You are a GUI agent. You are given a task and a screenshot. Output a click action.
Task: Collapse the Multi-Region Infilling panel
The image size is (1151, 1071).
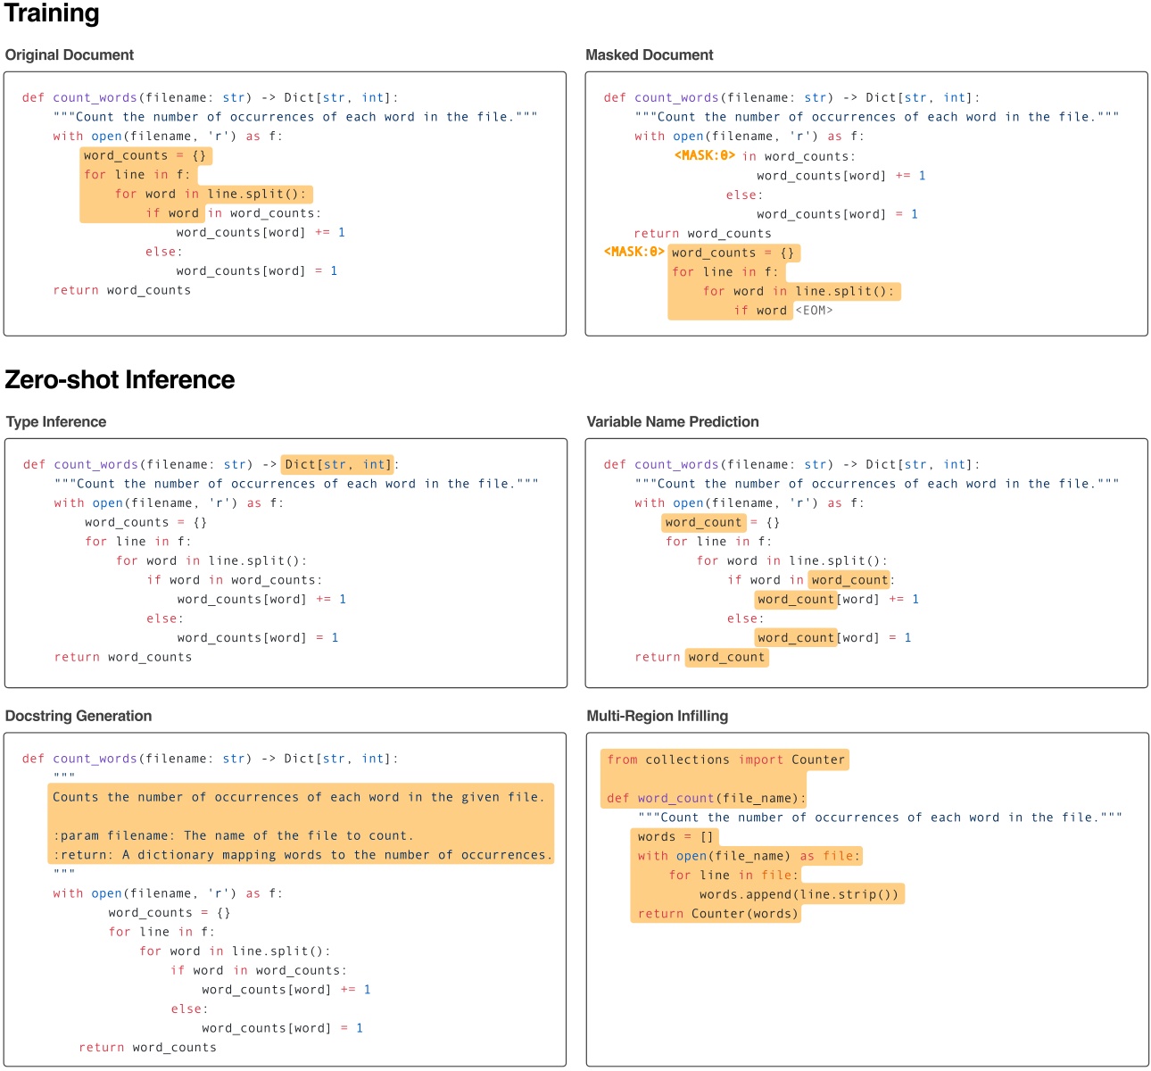[x=657, y=715]
